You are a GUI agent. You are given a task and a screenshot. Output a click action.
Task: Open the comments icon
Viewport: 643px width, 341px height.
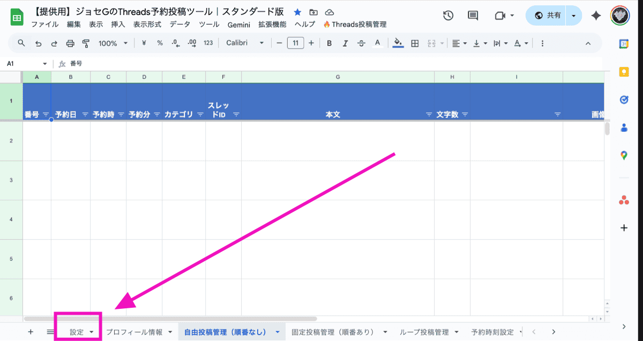pyautogui.click(x=473, y=16)
